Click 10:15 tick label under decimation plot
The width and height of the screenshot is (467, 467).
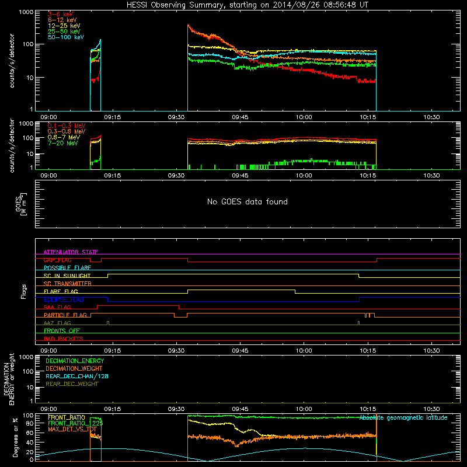tap(368, 409)
